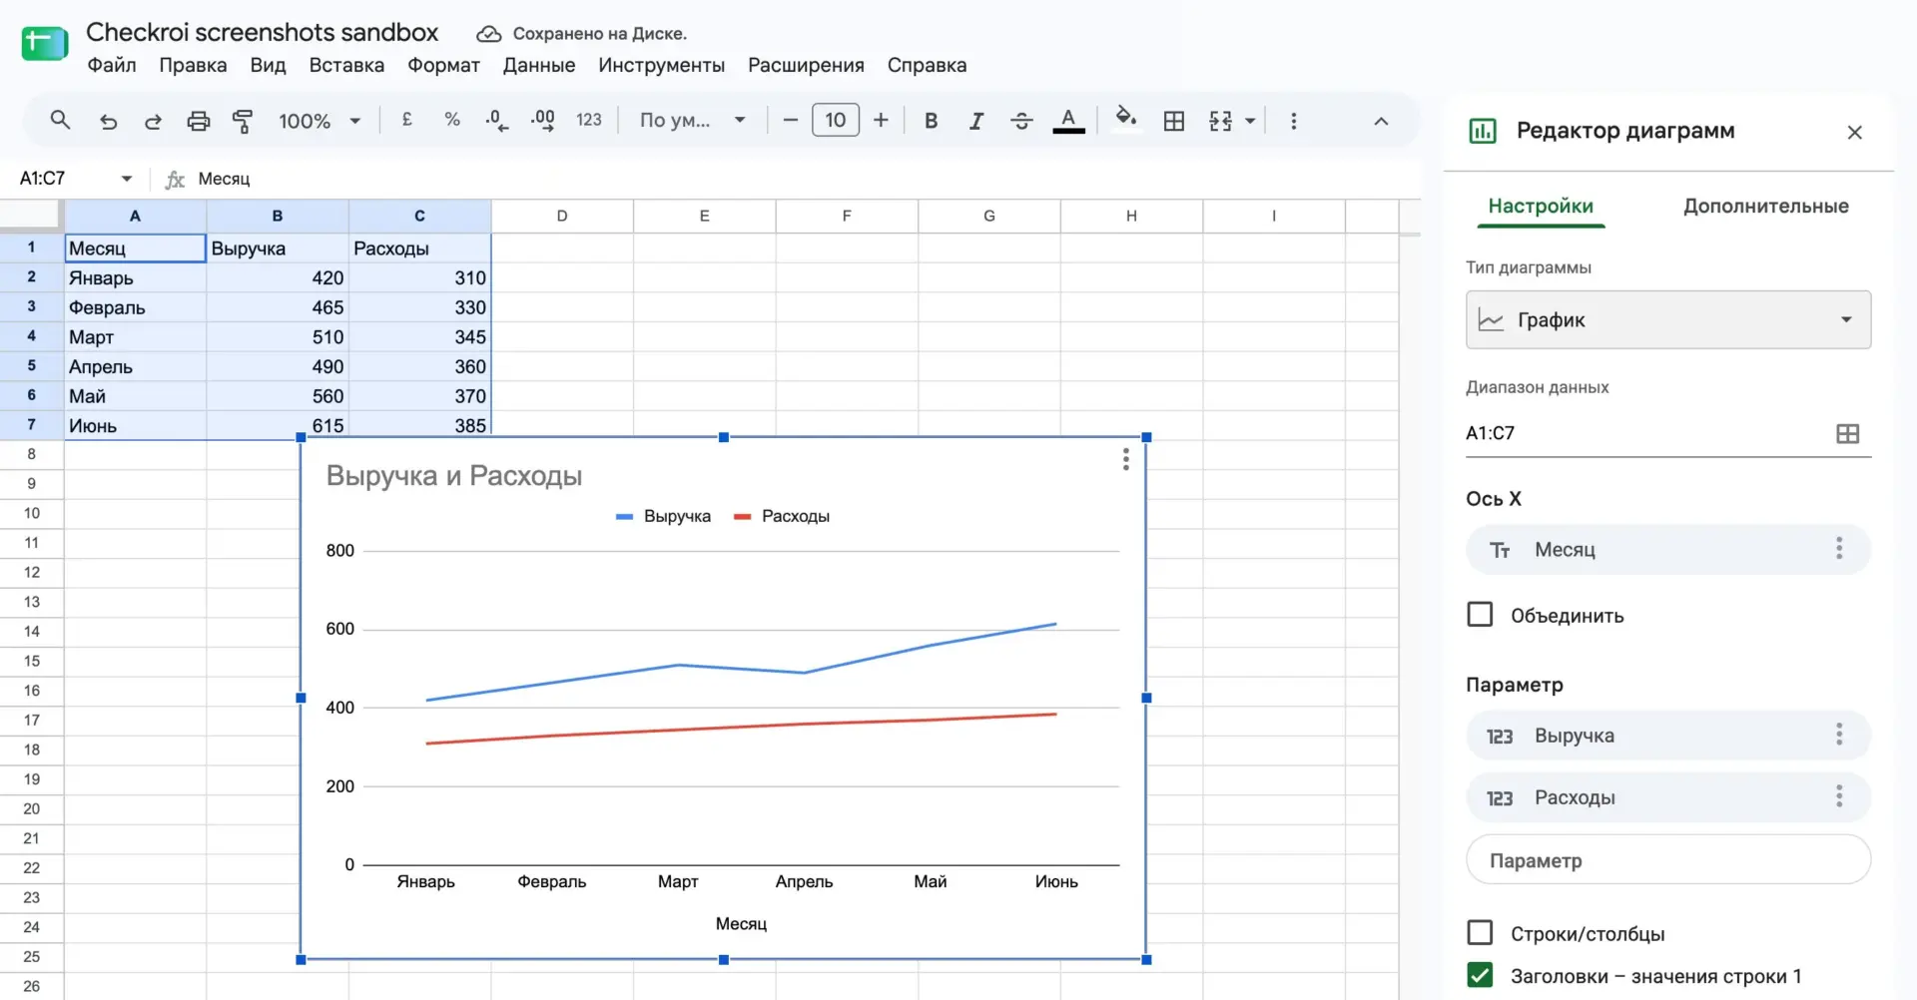This screenshot has width=1917, height=1000.
Task: Add a series via Параметр field
Action: (x=1667, y=860)
